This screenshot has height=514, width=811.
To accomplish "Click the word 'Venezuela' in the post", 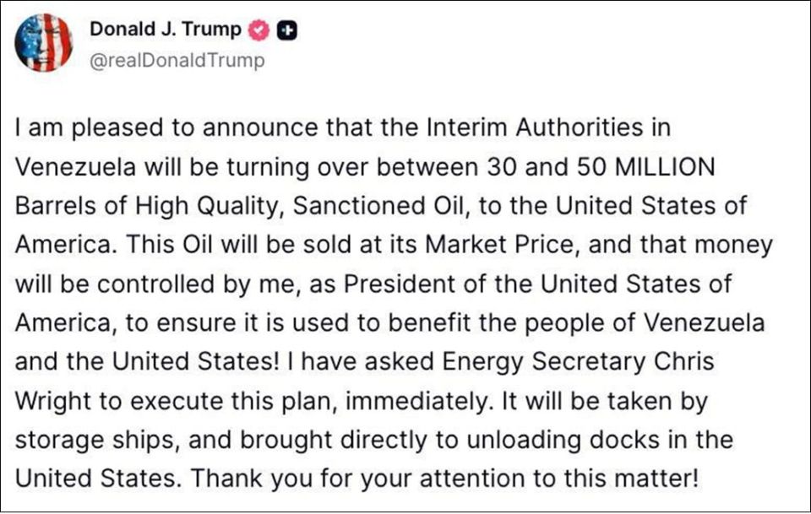I will click(x=79, y=166).
